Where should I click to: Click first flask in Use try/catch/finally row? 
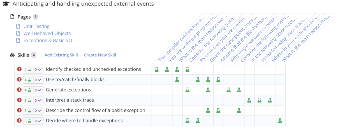pyautogui.click(x=177, y=79)
